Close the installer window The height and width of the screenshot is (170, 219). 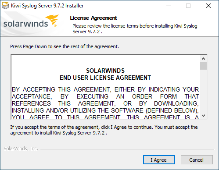208,6
